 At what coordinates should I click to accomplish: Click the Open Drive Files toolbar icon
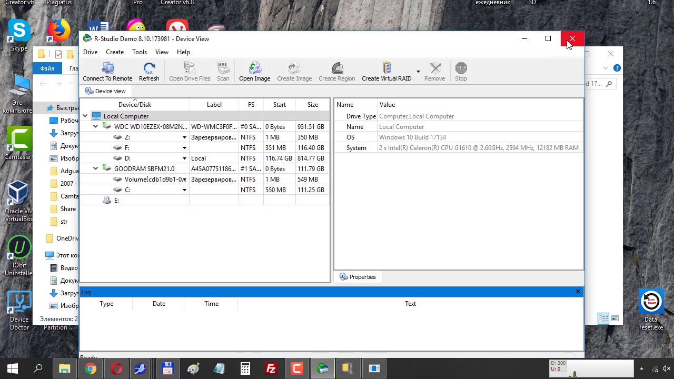(x=190, y=72)
